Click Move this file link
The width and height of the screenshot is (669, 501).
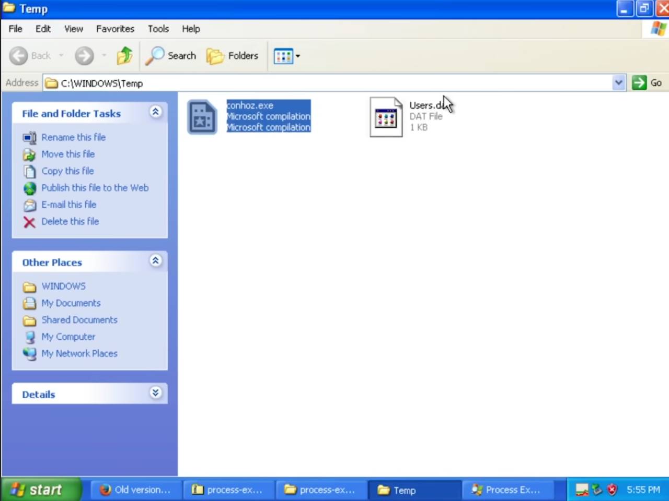point(68,154)
